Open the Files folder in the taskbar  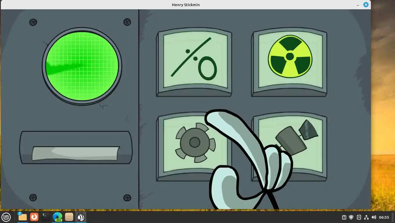(22, 217)
